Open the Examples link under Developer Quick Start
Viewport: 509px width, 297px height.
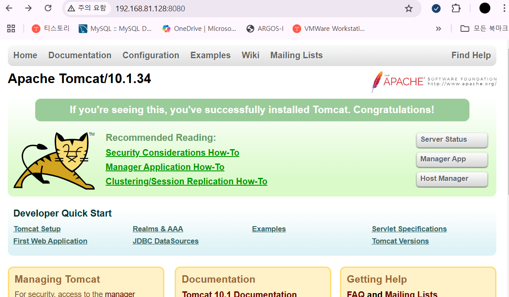(x=269, y=229)
